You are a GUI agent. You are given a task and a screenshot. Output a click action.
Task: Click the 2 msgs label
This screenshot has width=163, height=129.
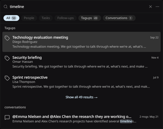click(144, 117)
